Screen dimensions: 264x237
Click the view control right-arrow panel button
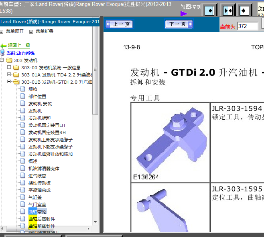point(209,10)
